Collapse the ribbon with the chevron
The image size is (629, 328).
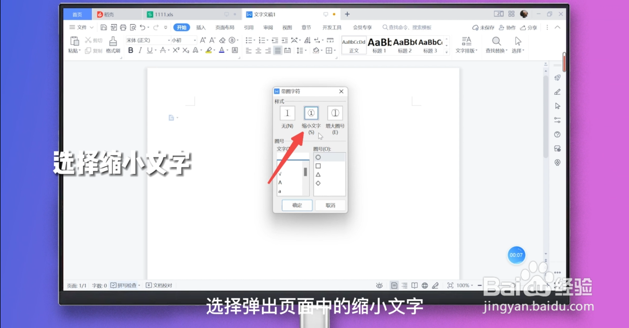tap(557, 27)
